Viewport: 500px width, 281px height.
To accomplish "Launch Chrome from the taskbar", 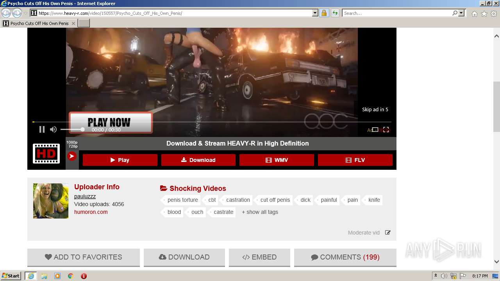I will pos(71,276).
